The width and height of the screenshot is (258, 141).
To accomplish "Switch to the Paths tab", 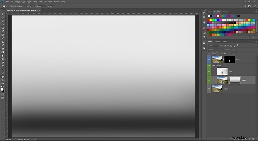I will click(224, 41).
